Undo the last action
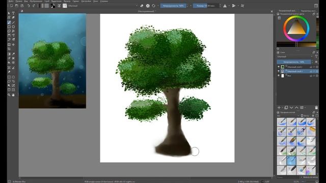The height and width of the screenshot is (183, 326). click(x=29, y=6)
